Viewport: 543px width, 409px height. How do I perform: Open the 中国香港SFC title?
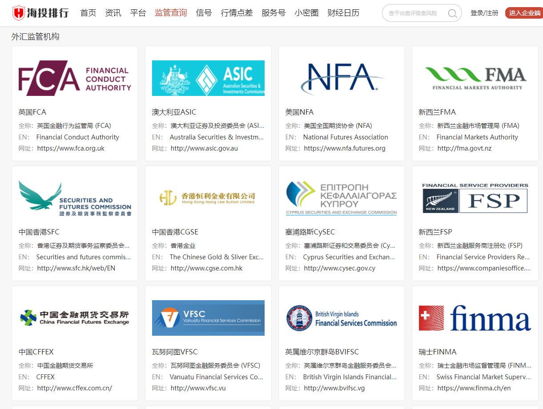click(39, 232)
